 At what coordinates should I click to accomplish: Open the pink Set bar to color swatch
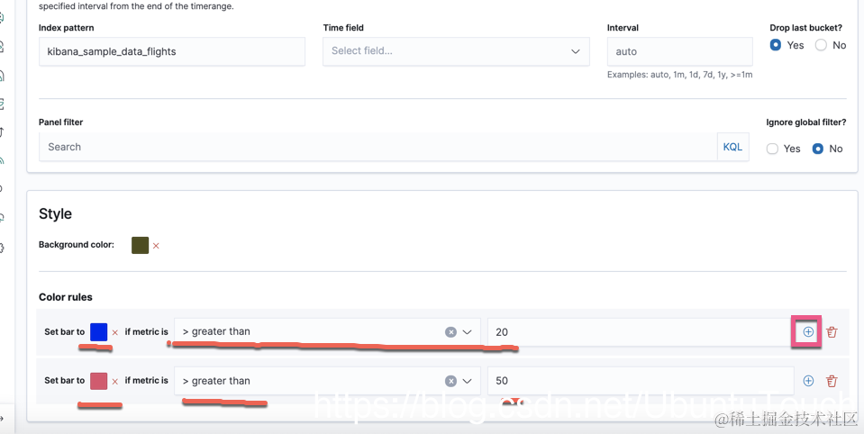pos(98,381)
